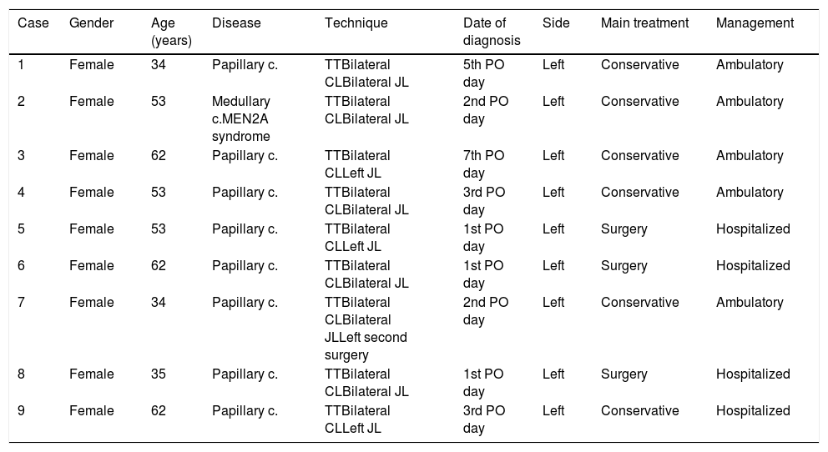Image resolution: width=828 pixels, height=452 pixels.
Task: Click the Management column header
Action: click(755, 23)
